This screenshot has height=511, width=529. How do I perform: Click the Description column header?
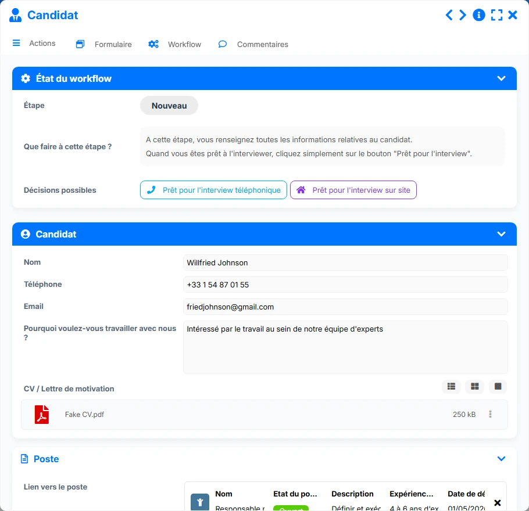point(352,494)
